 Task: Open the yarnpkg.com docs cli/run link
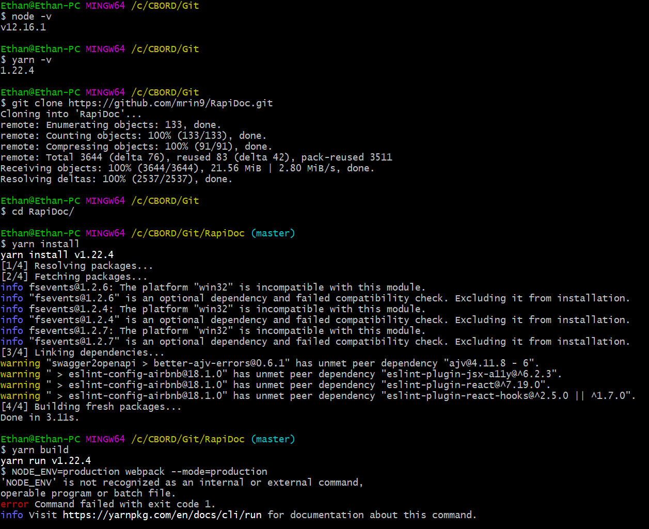pyautogui.click(x=162, y=515)
